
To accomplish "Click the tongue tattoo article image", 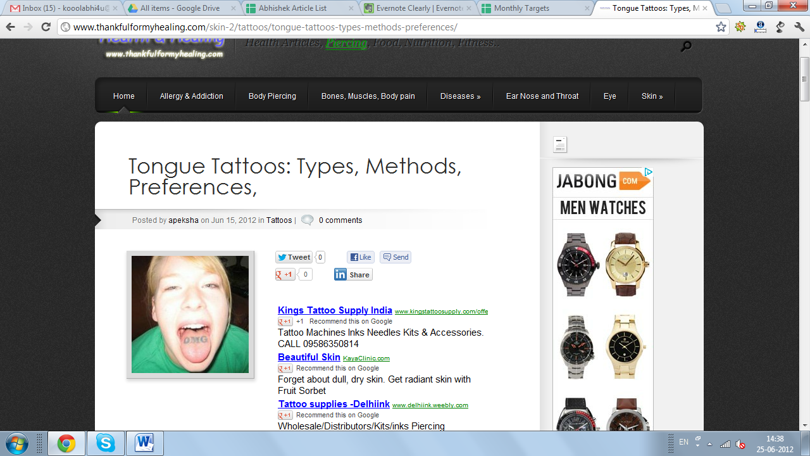I will click(190, 315).
